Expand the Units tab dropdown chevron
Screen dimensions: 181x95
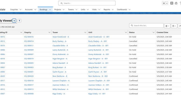(88, 9)
